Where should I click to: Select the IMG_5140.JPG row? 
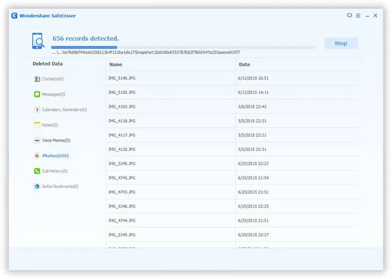[x=170, y=78]
